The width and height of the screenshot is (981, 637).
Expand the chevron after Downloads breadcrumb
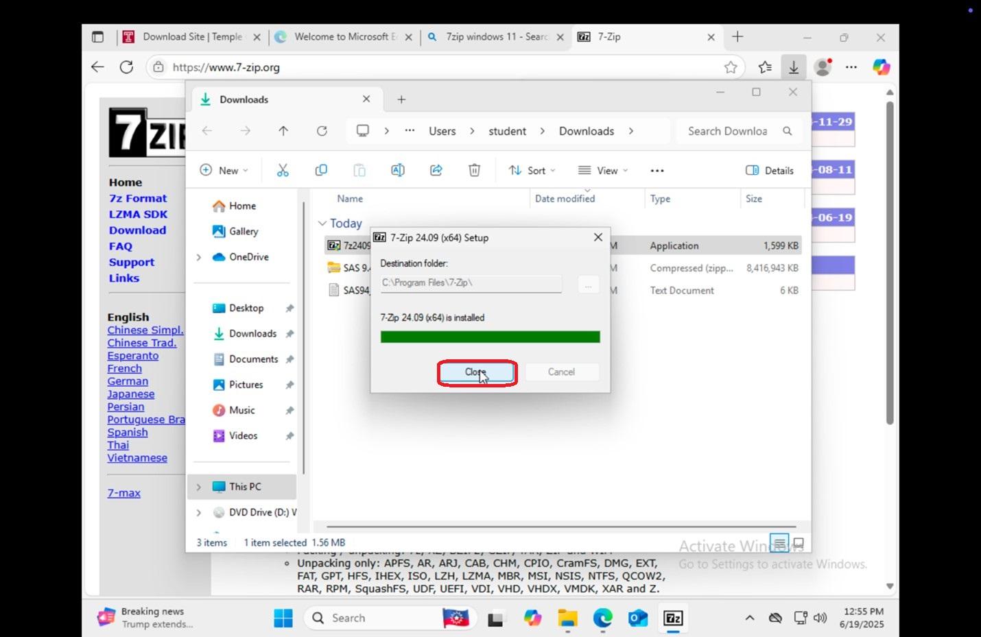point(631,131)
